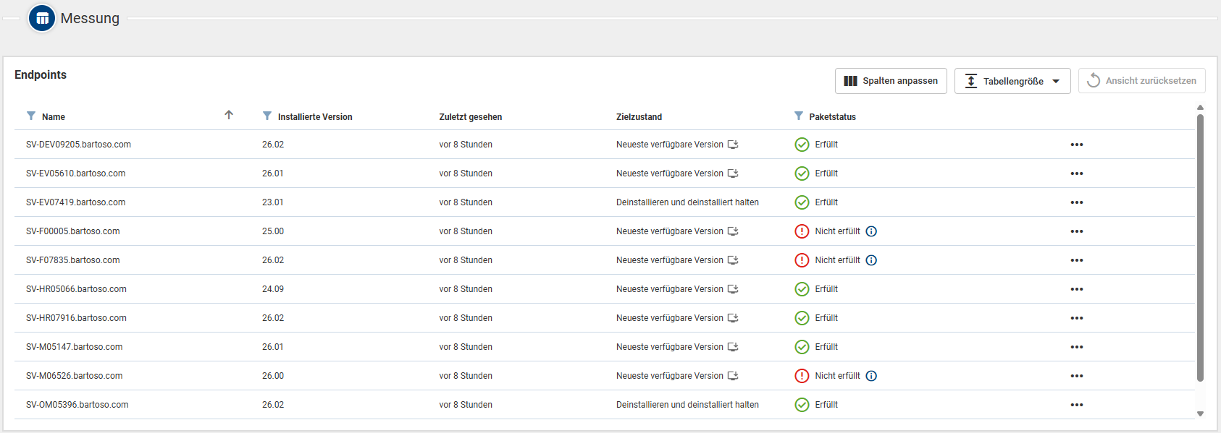This screenshot has width=1221, height=433.
Task: Click the Paketstatus column header
Action: coord(833,117)
